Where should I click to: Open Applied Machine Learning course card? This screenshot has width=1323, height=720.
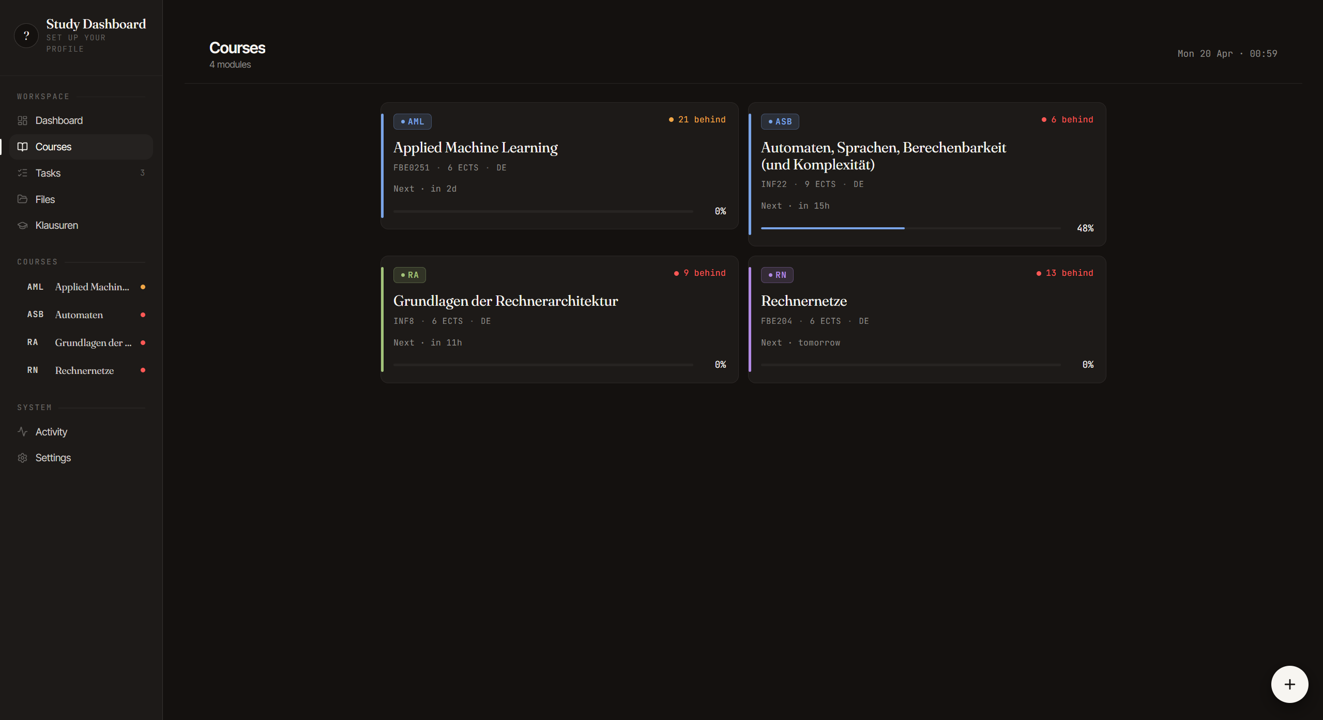[x=475, y=148]
